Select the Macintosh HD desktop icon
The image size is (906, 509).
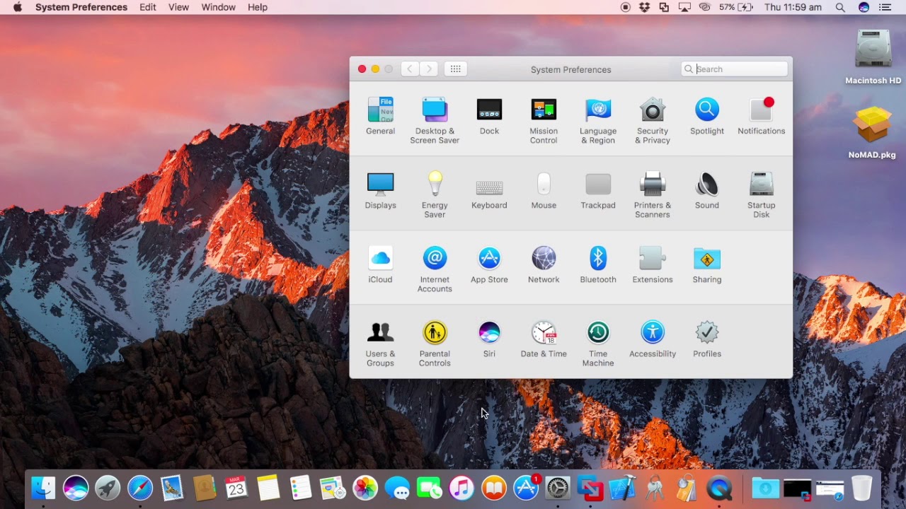pos(873,57)
